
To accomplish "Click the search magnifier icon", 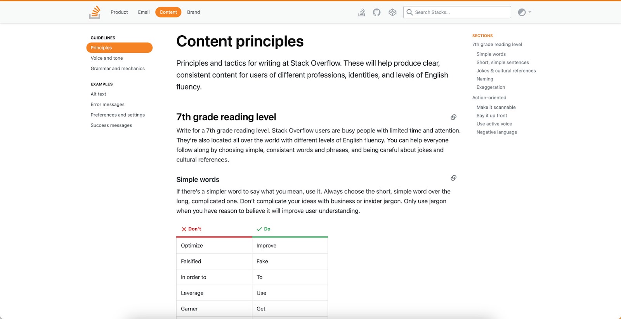I will pyautogui.click(x=409, y=12).
